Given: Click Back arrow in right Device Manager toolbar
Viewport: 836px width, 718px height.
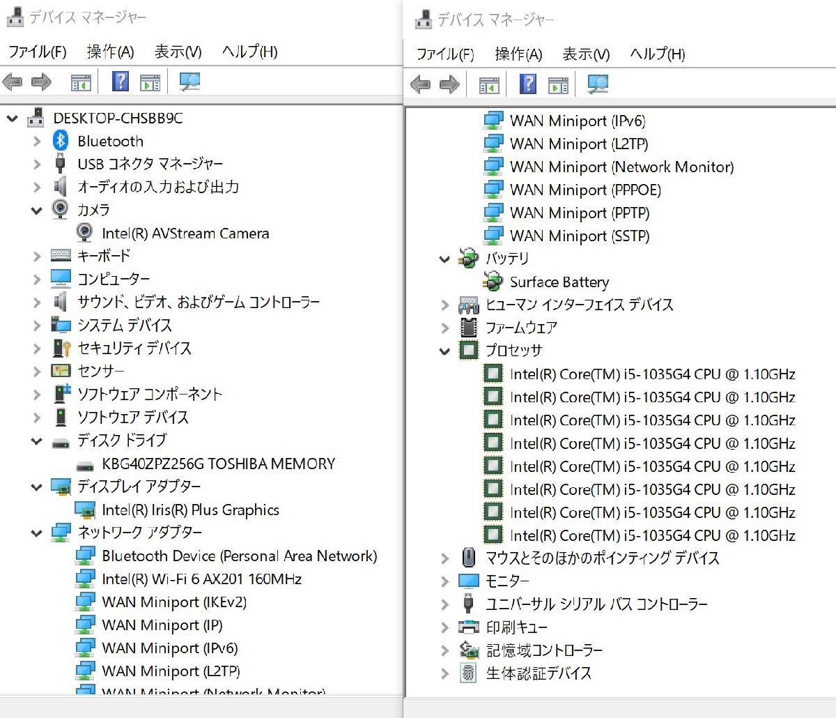Looking at the screenshot, I should click(x=420, y=85).
